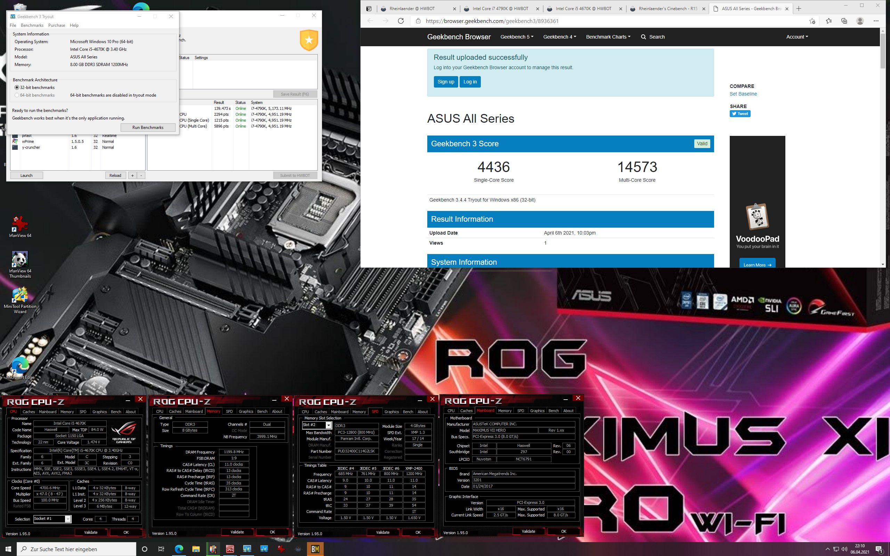890x556 pixels.
Task: Open Geekbench 4 dropdown menu
Action: [x=560, y=37]
